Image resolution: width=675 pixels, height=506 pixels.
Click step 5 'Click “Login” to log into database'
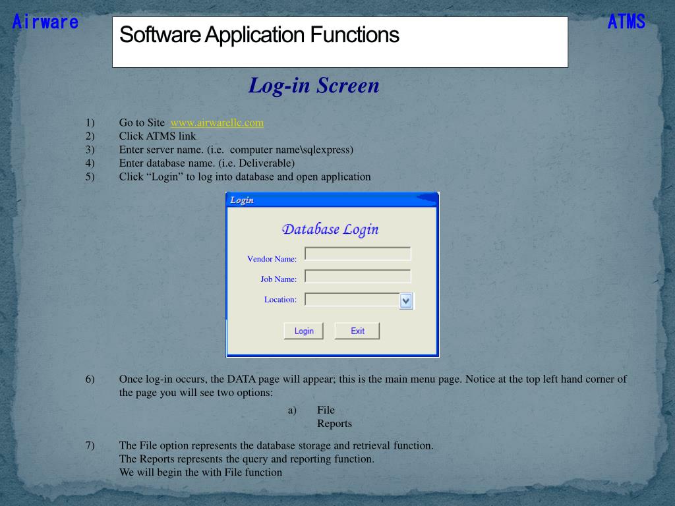point(245,177)
